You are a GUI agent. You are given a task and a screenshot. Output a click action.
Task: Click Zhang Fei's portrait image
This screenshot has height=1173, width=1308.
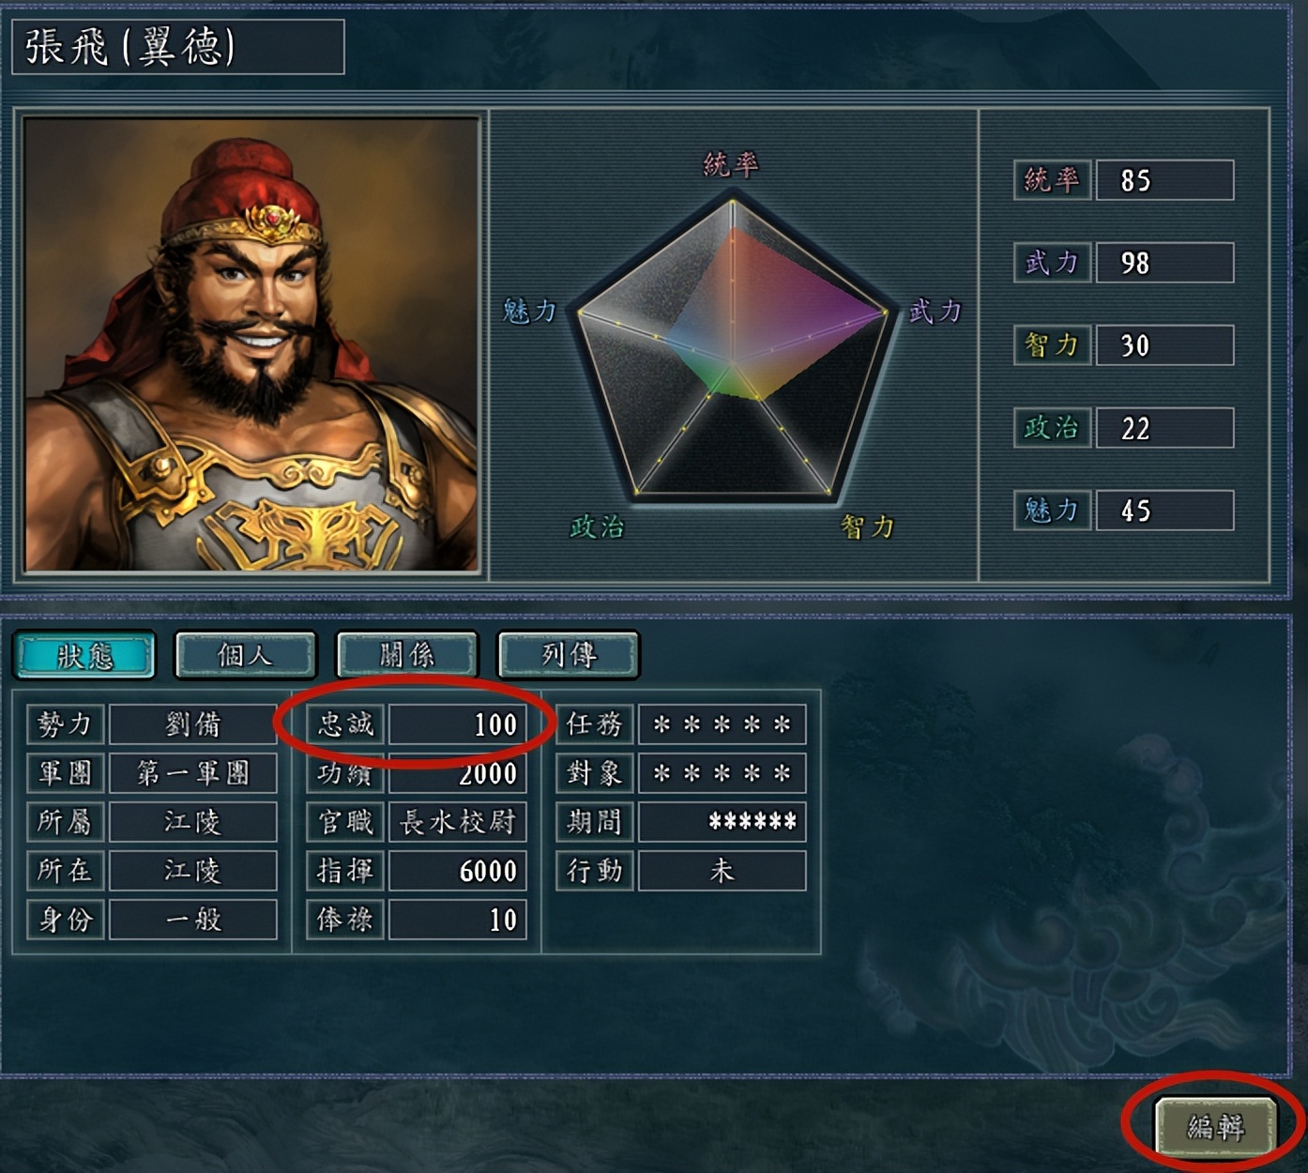pyautogui.click(x=251, y=344)
